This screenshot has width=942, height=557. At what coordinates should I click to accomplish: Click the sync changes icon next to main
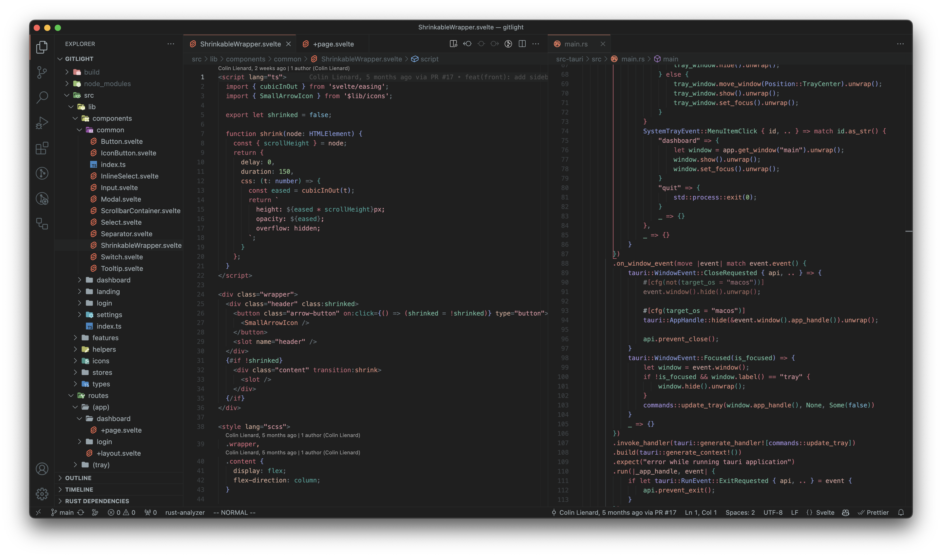tap(81, 512)
